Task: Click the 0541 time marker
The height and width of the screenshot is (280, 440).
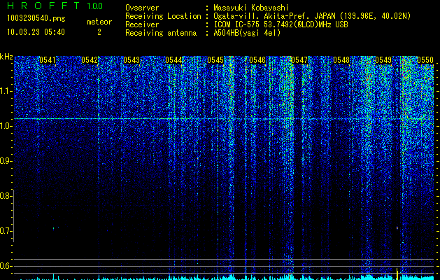Action: 48,60
